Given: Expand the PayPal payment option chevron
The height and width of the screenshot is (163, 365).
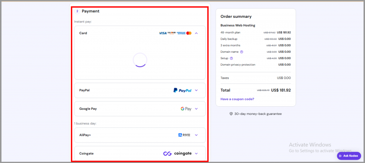Looking at the screenshot, I should click(196, 90).
